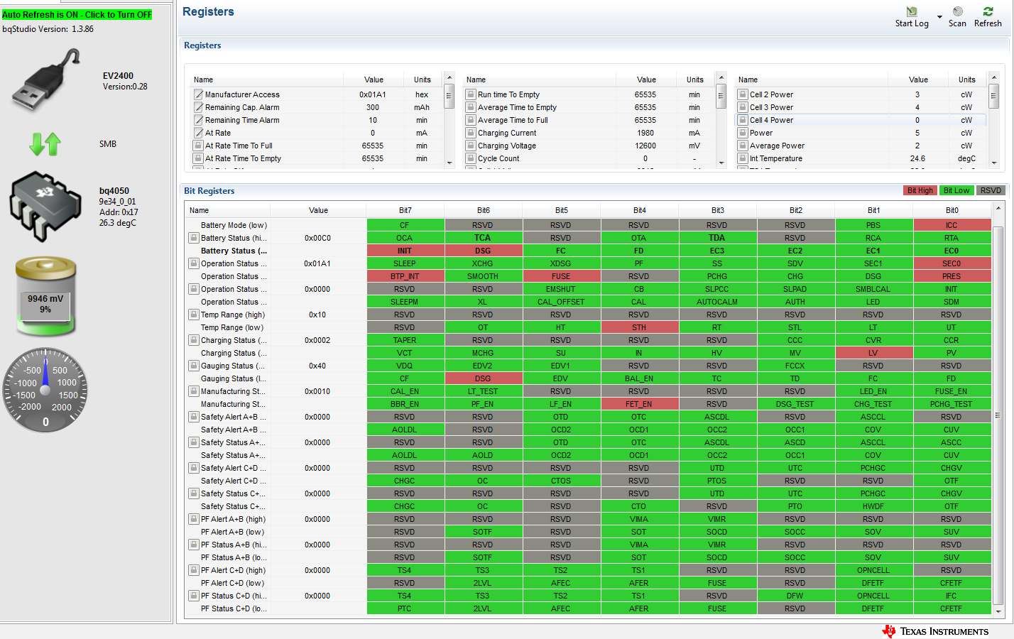This screenshot has height=639, width=1014.
Task: Click the edit pencil beside At Rate
Action: 199,133
